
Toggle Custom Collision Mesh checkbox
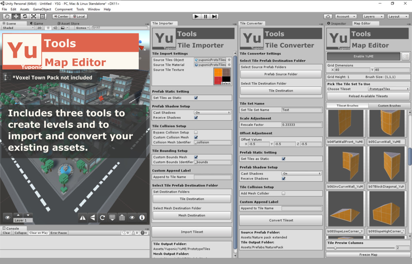(196, 137)
